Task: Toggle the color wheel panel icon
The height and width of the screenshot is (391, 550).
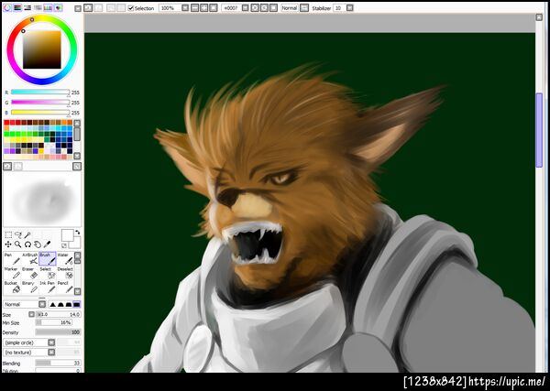Action: pos(7,7)
